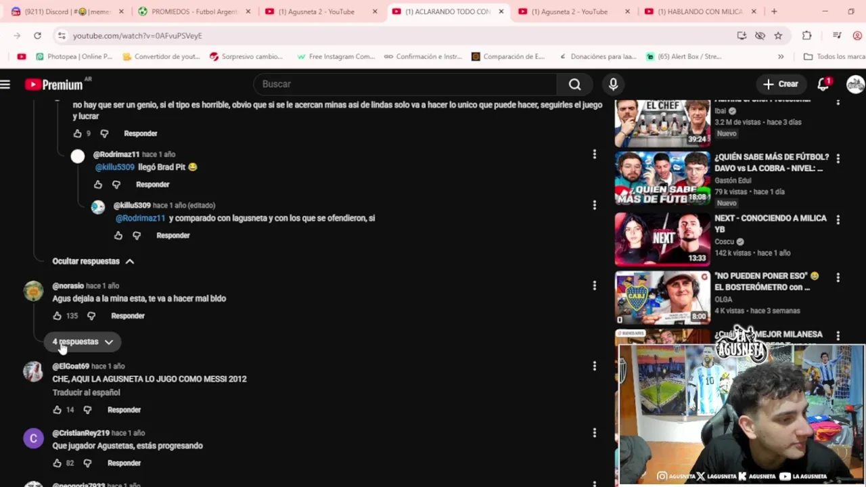Switch to the first Agusneta 2 YouTube tab
866x487 pixels.
coord(321,11)
